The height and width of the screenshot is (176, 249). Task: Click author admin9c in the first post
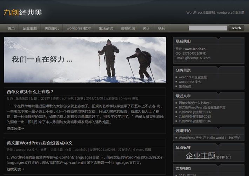click(x=68, y=98)
